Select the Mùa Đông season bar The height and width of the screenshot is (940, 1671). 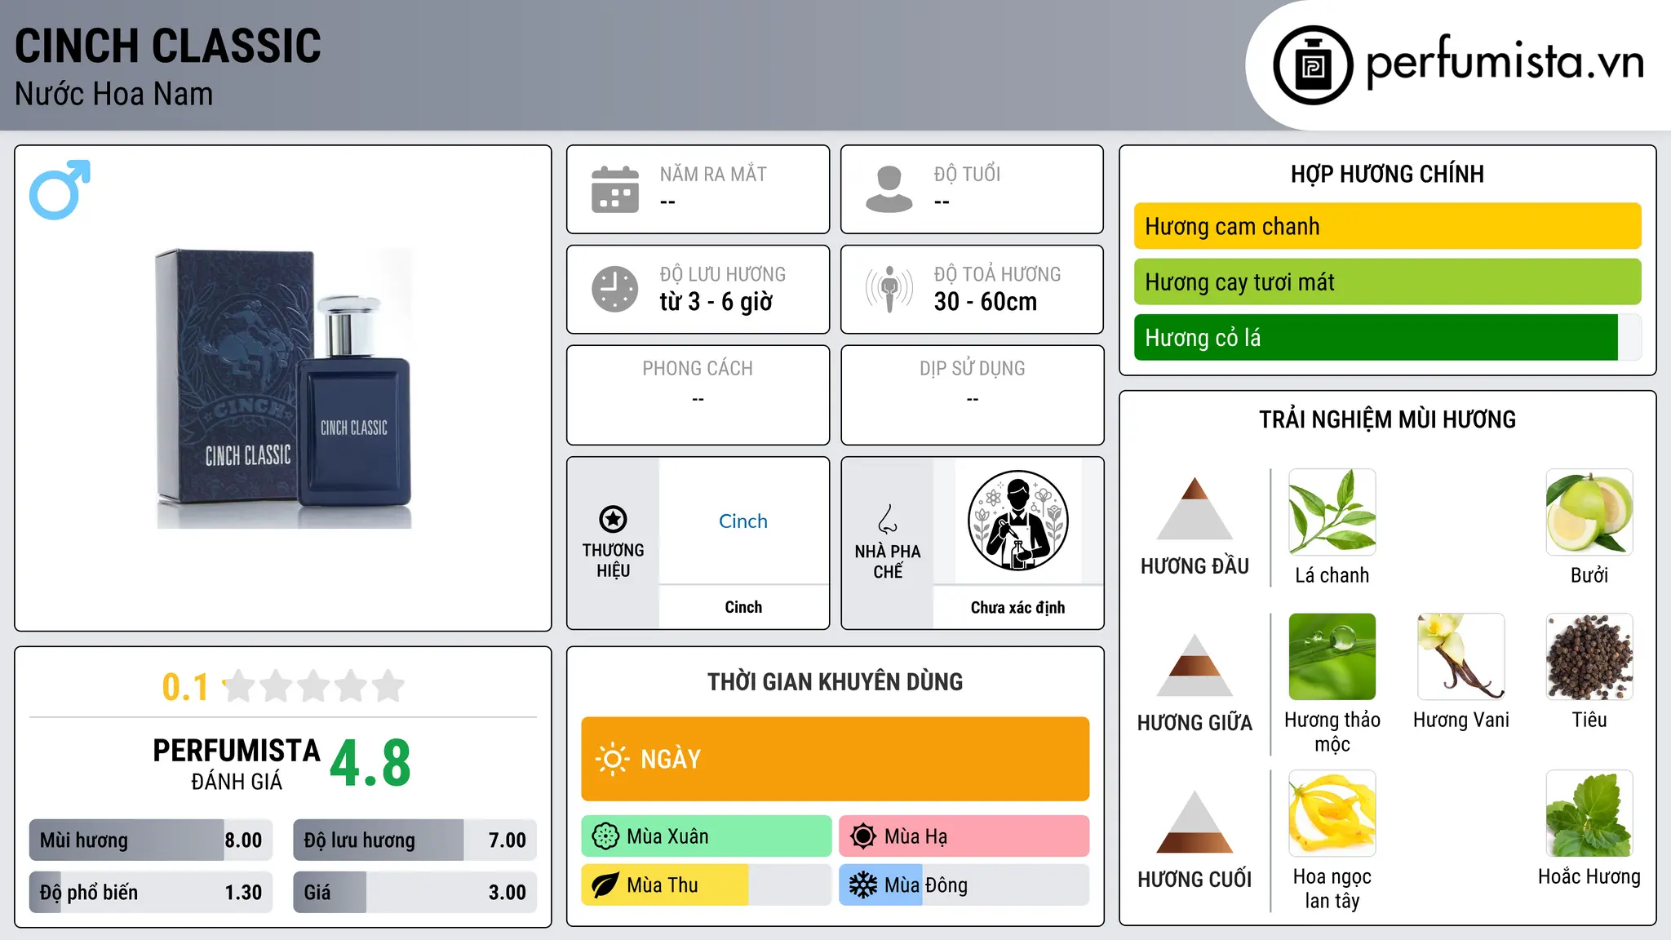[964, 885]
